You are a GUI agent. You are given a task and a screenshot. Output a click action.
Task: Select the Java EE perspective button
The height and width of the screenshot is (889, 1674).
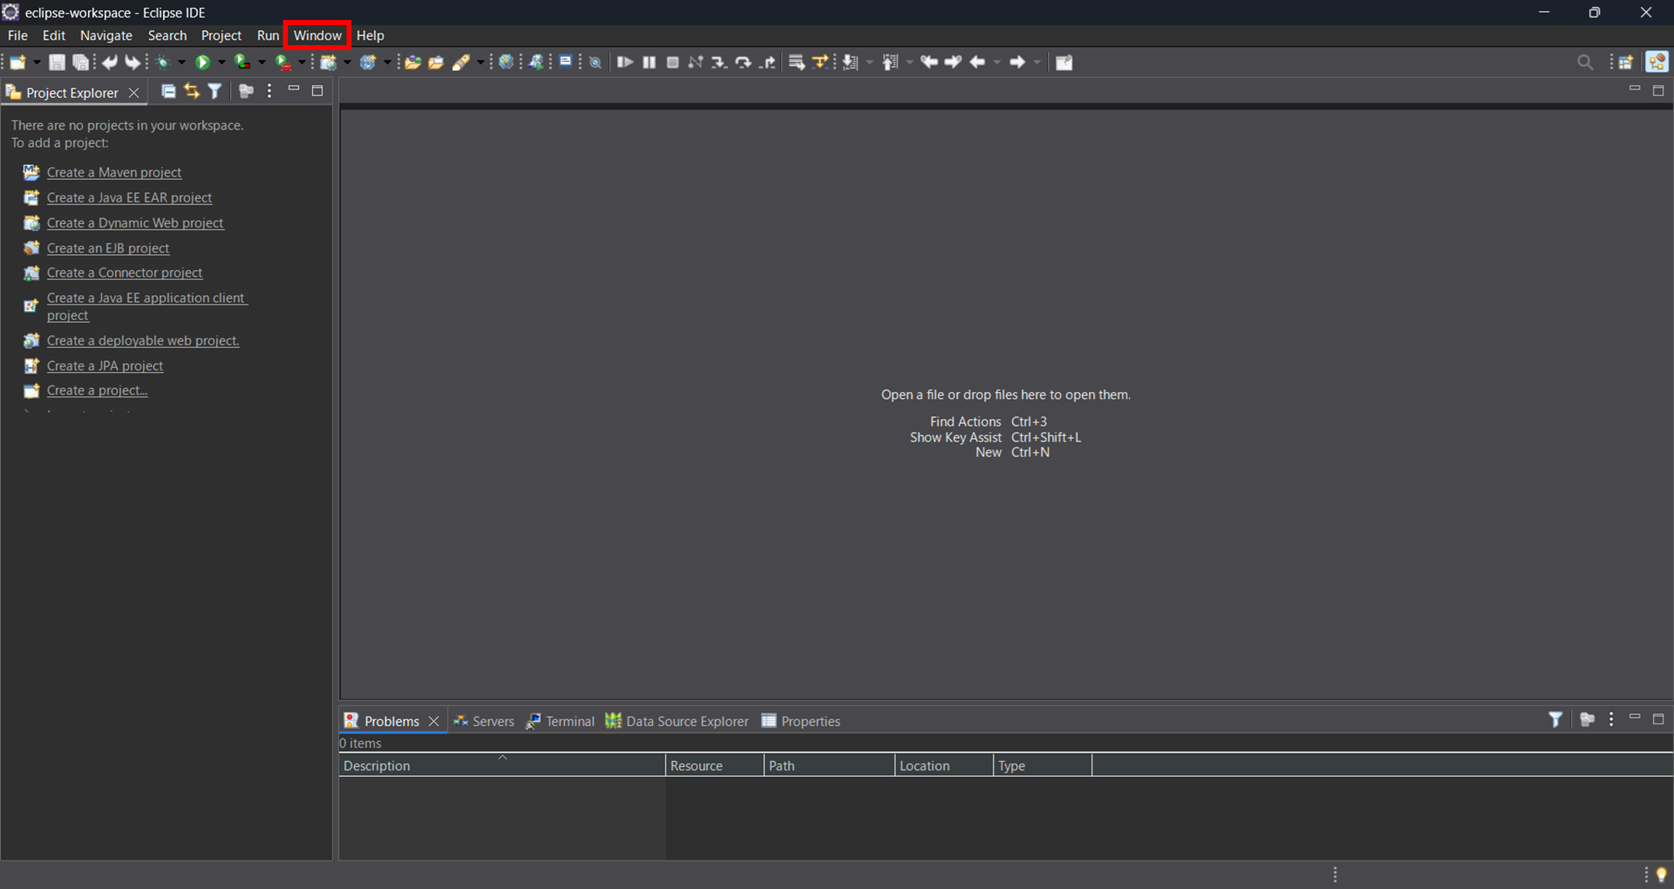(1656, 62)
